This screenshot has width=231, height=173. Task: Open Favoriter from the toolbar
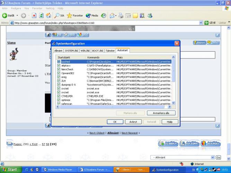pyautogui.click(x=75, y=16)
